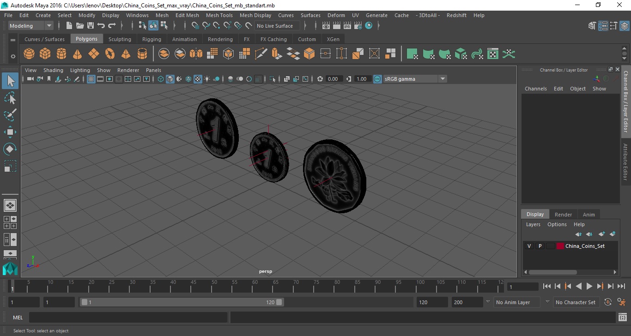Activate the Rotate tool in the toolbox
631x336 pixels.
(10, 149)
